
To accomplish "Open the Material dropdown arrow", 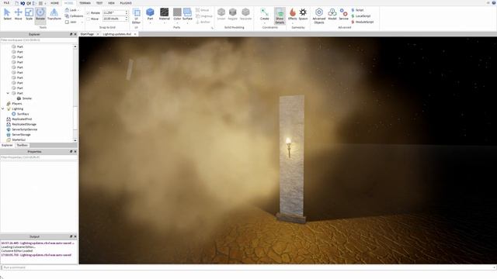I will click(x=164, y=22).
